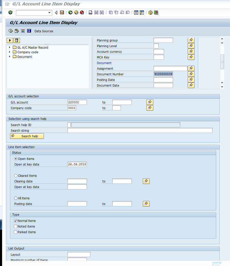Click the Clearing date from field
230x266 pixels.
click(77, 181)
